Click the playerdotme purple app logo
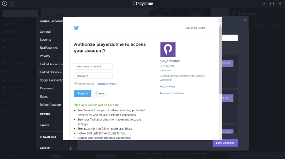 pos(168,50)
